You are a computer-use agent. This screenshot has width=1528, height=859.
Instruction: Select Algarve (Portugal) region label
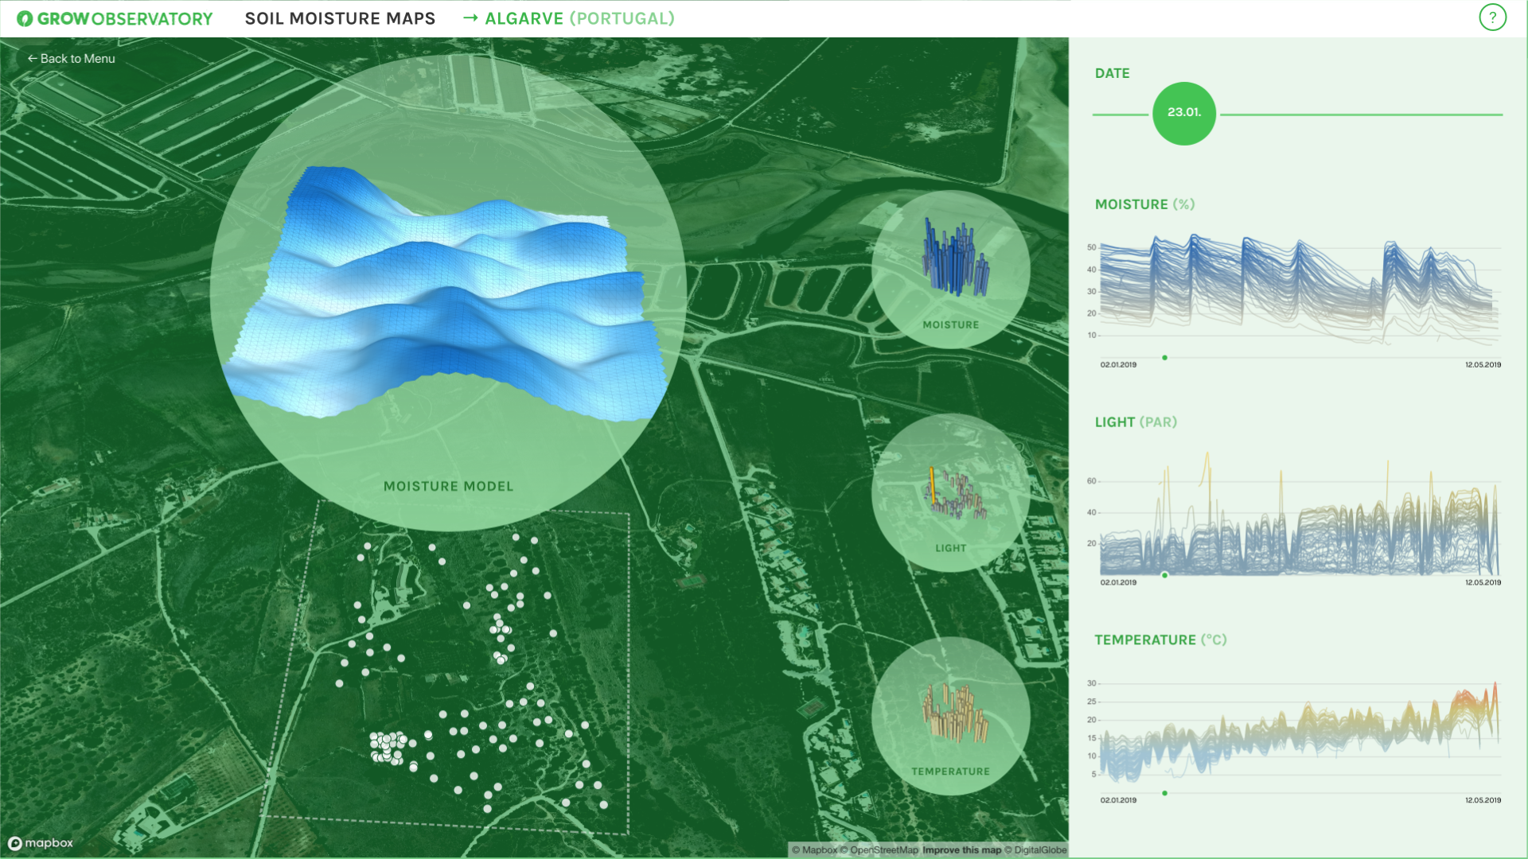579,18
